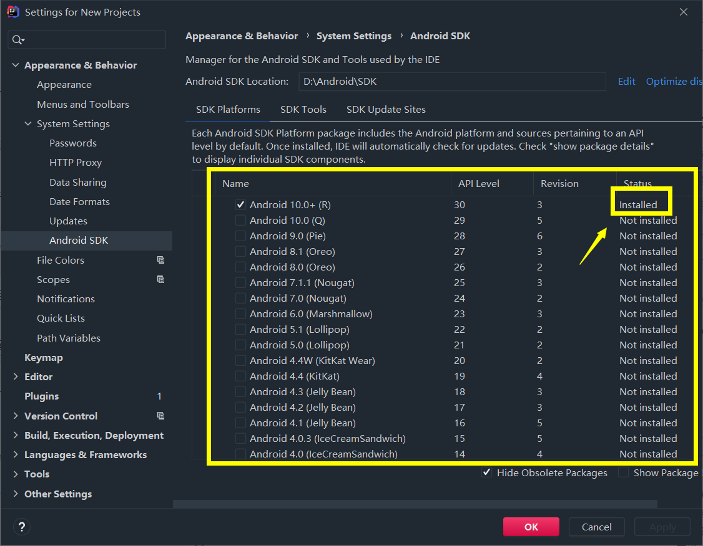The height and width of the screenshot is (546, 703).
Task: Switch to the SDK Tools tab
Action: [x=303, y=109]
